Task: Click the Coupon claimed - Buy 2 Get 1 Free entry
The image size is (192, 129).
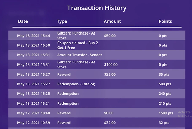Action: pos(77,45)
